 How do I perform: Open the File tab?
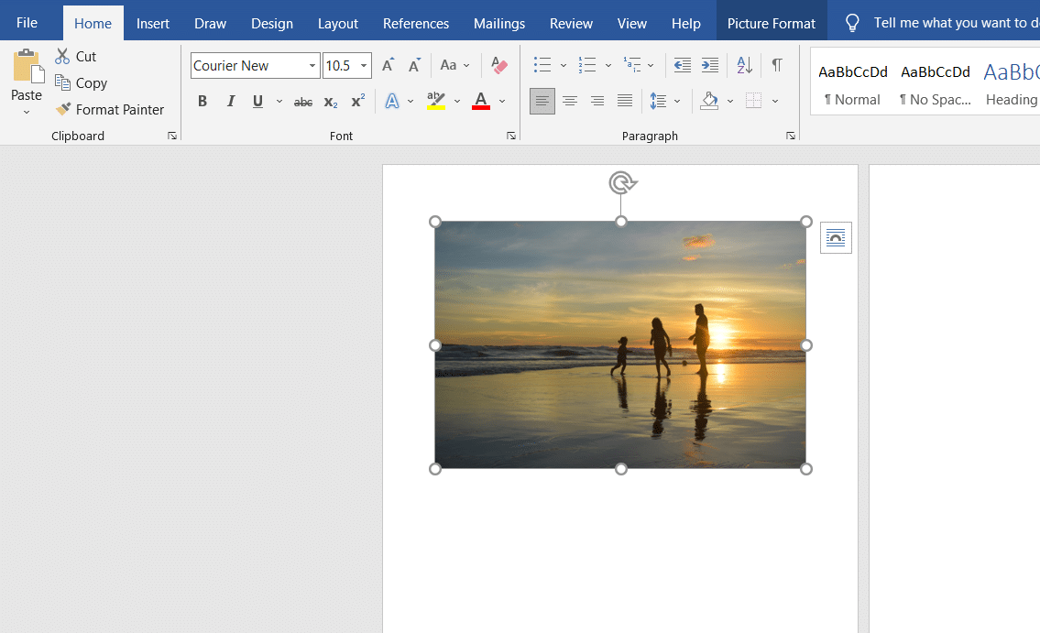27,23
